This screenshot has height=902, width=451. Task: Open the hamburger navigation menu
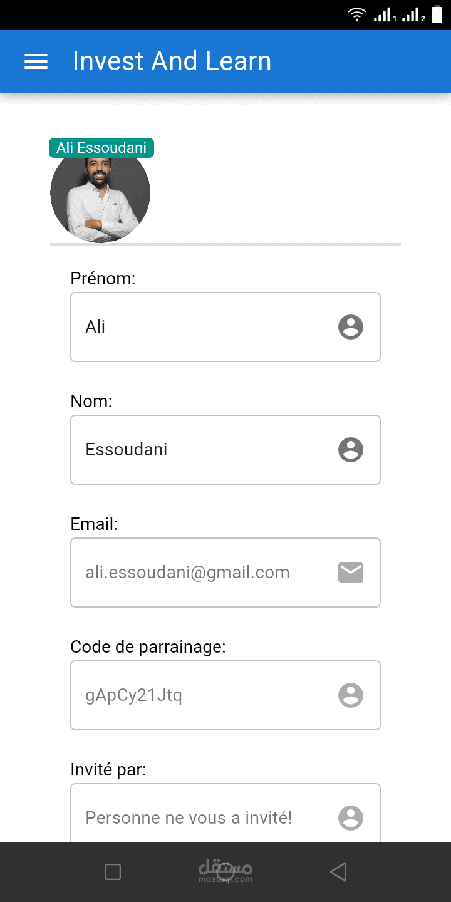[x=36, y=61]
